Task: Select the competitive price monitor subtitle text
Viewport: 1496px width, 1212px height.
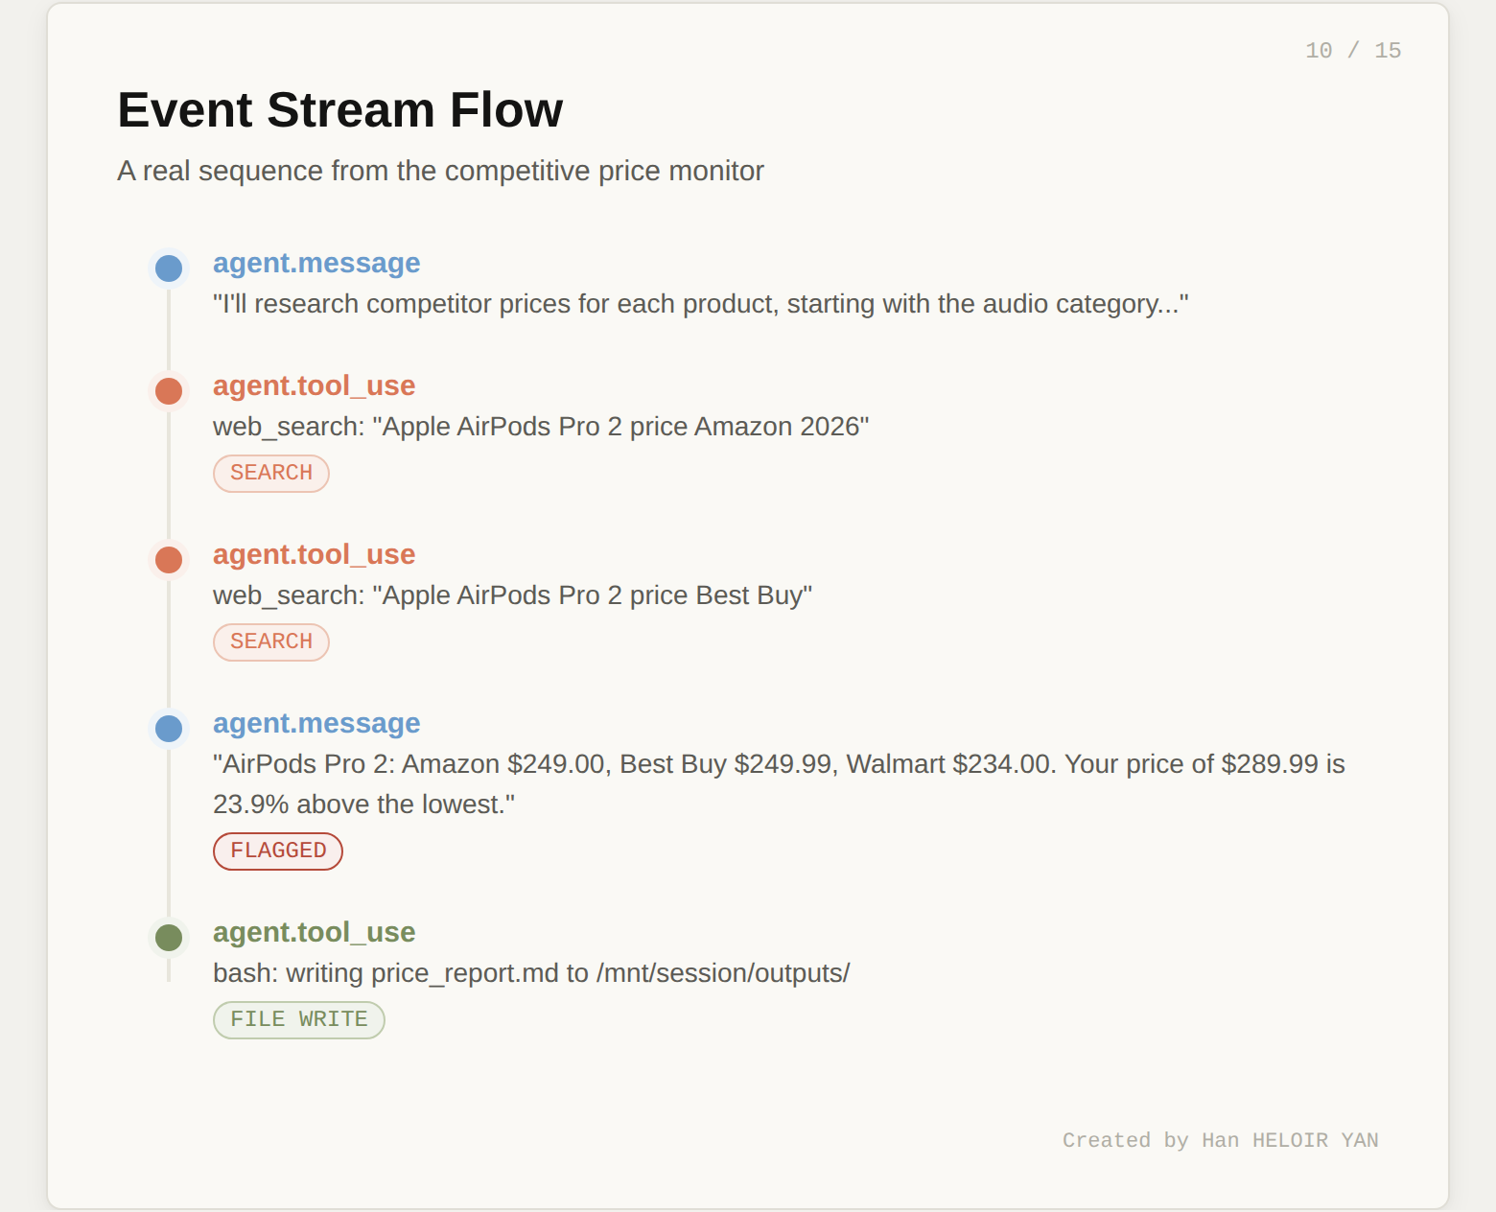Action: pyautogui.click(x=440, y=172)
